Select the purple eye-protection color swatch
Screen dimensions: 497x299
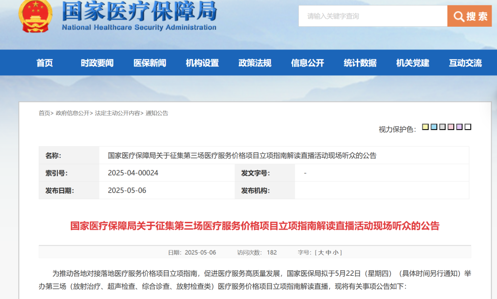coord(459,127)
